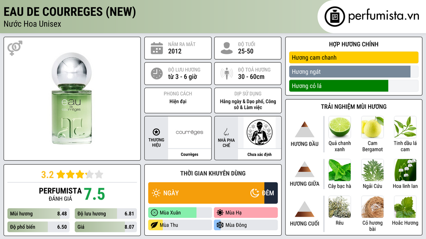426x239 pixels.
Task: Click the sillage icon beside Độ toả hương
Action: [227, 73]
